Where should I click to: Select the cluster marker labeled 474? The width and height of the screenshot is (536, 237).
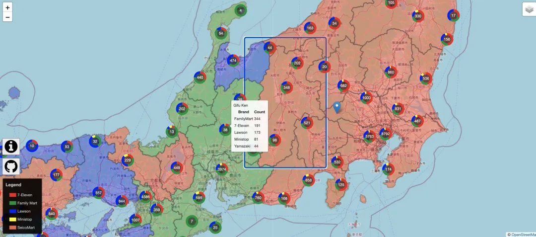(x=233, y=61)
